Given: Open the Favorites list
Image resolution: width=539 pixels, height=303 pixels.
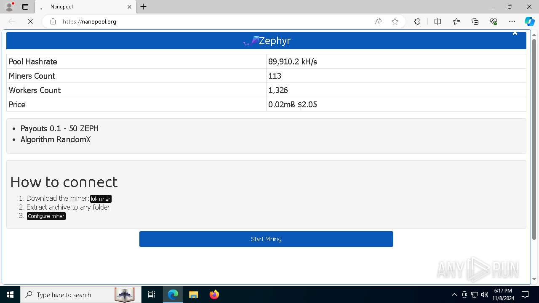Looking at the screenshot, I should [x=456, y=21].
